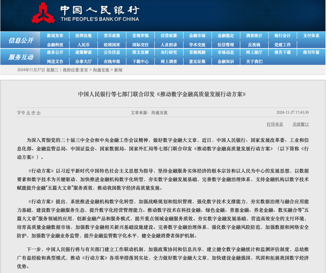Open 在线申报 page
Viewport: 332px width, 273px height.
click(112, 61)
